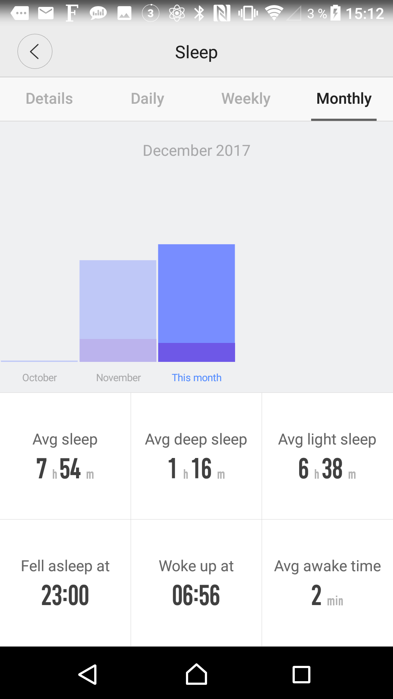This screenshot has width=393, height=699.
Task: Tap the Wi-Fi status icon
Action: (274, 13)
